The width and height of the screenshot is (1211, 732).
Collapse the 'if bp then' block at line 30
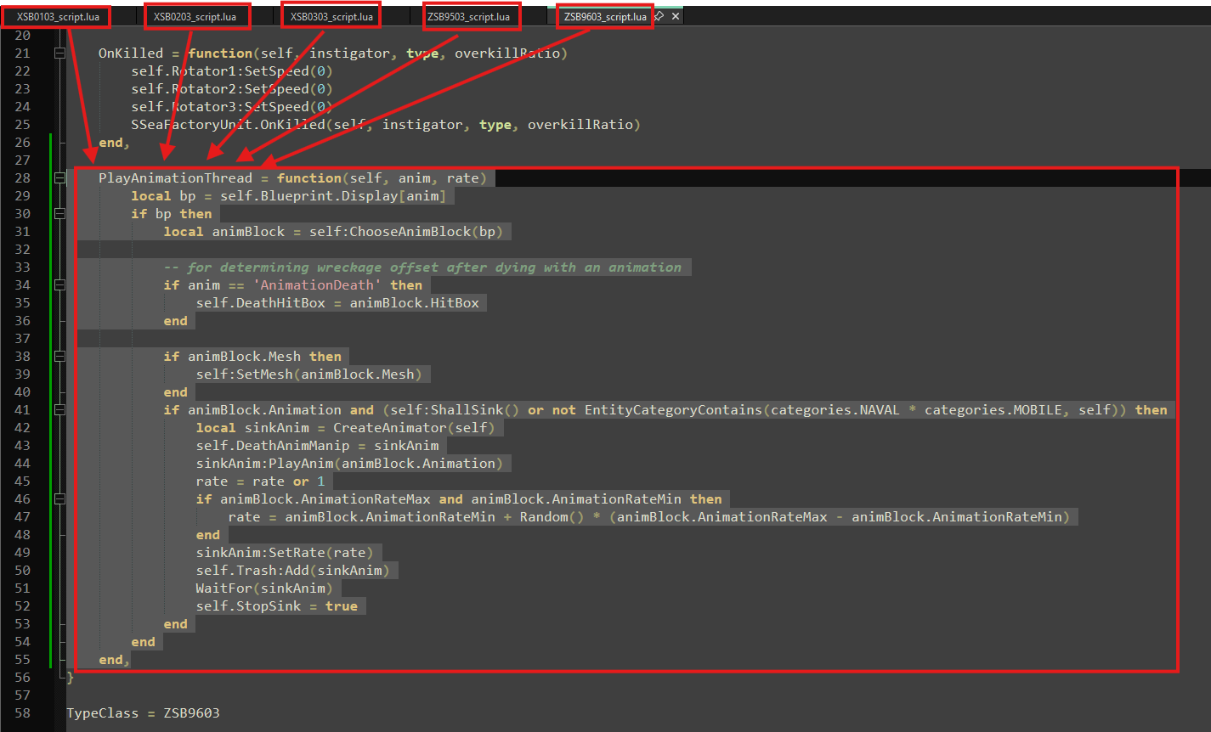pos(59,214)
